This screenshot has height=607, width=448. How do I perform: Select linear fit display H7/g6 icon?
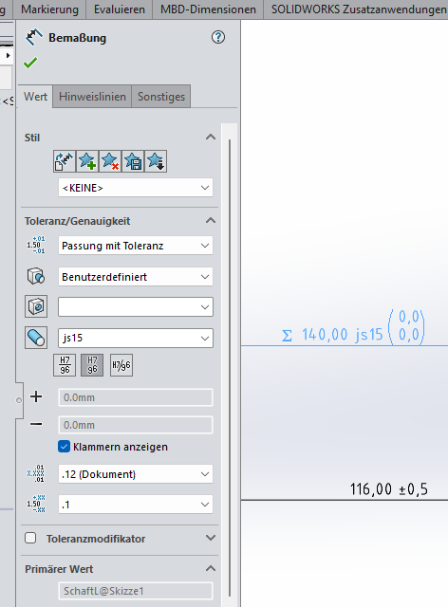pyautogui.click(x=121, y=365)
